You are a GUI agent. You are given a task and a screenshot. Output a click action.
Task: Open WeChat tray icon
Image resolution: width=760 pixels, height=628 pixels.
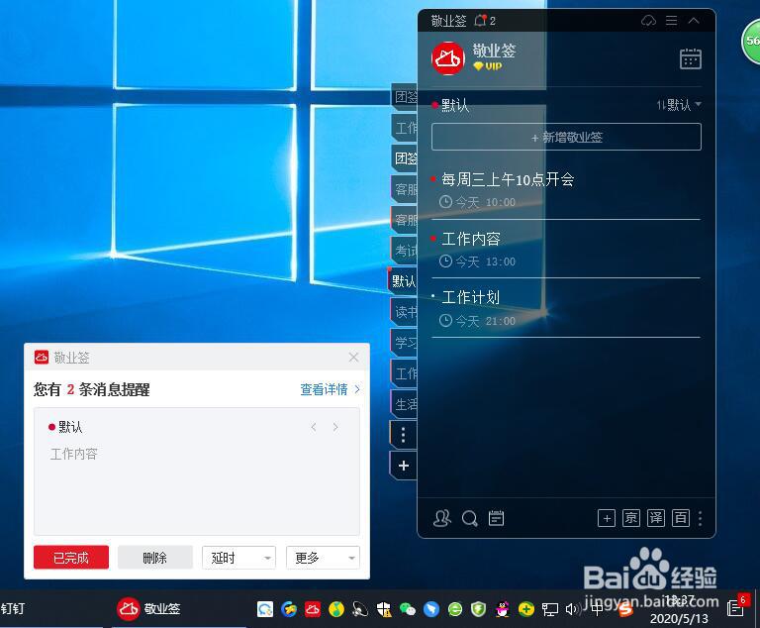pos(408,609)
